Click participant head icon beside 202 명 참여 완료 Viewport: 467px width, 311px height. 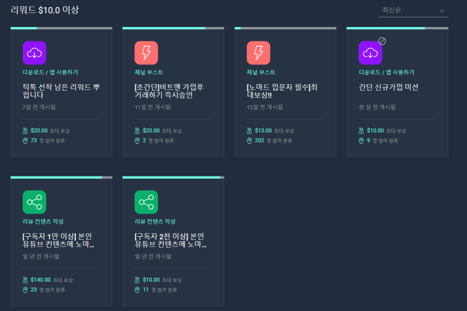pos(249,140)
